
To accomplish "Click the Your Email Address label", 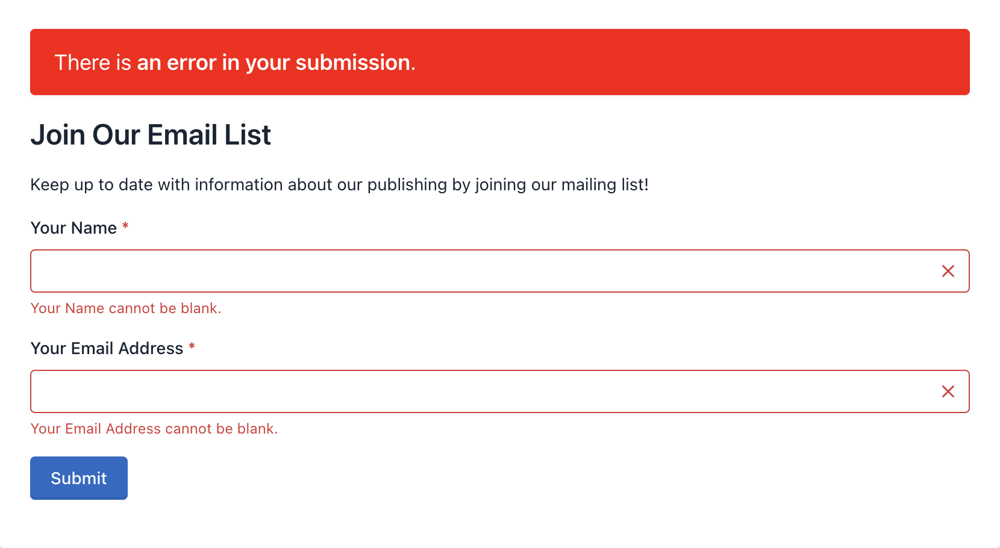I will pyautogui.click(x=106, y=348).
